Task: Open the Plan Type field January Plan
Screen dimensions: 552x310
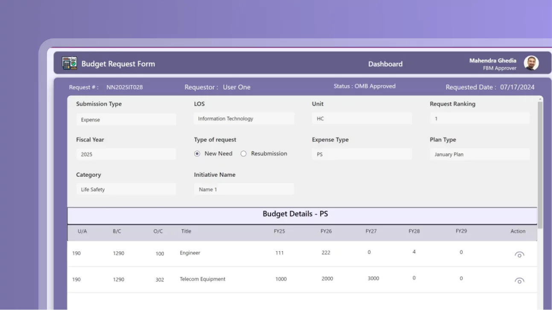Action: pos(480,154)
